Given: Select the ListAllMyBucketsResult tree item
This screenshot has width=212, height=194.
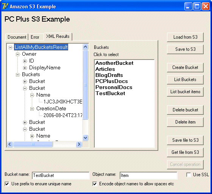Looking at the screenshot, I should coord(41,47).
